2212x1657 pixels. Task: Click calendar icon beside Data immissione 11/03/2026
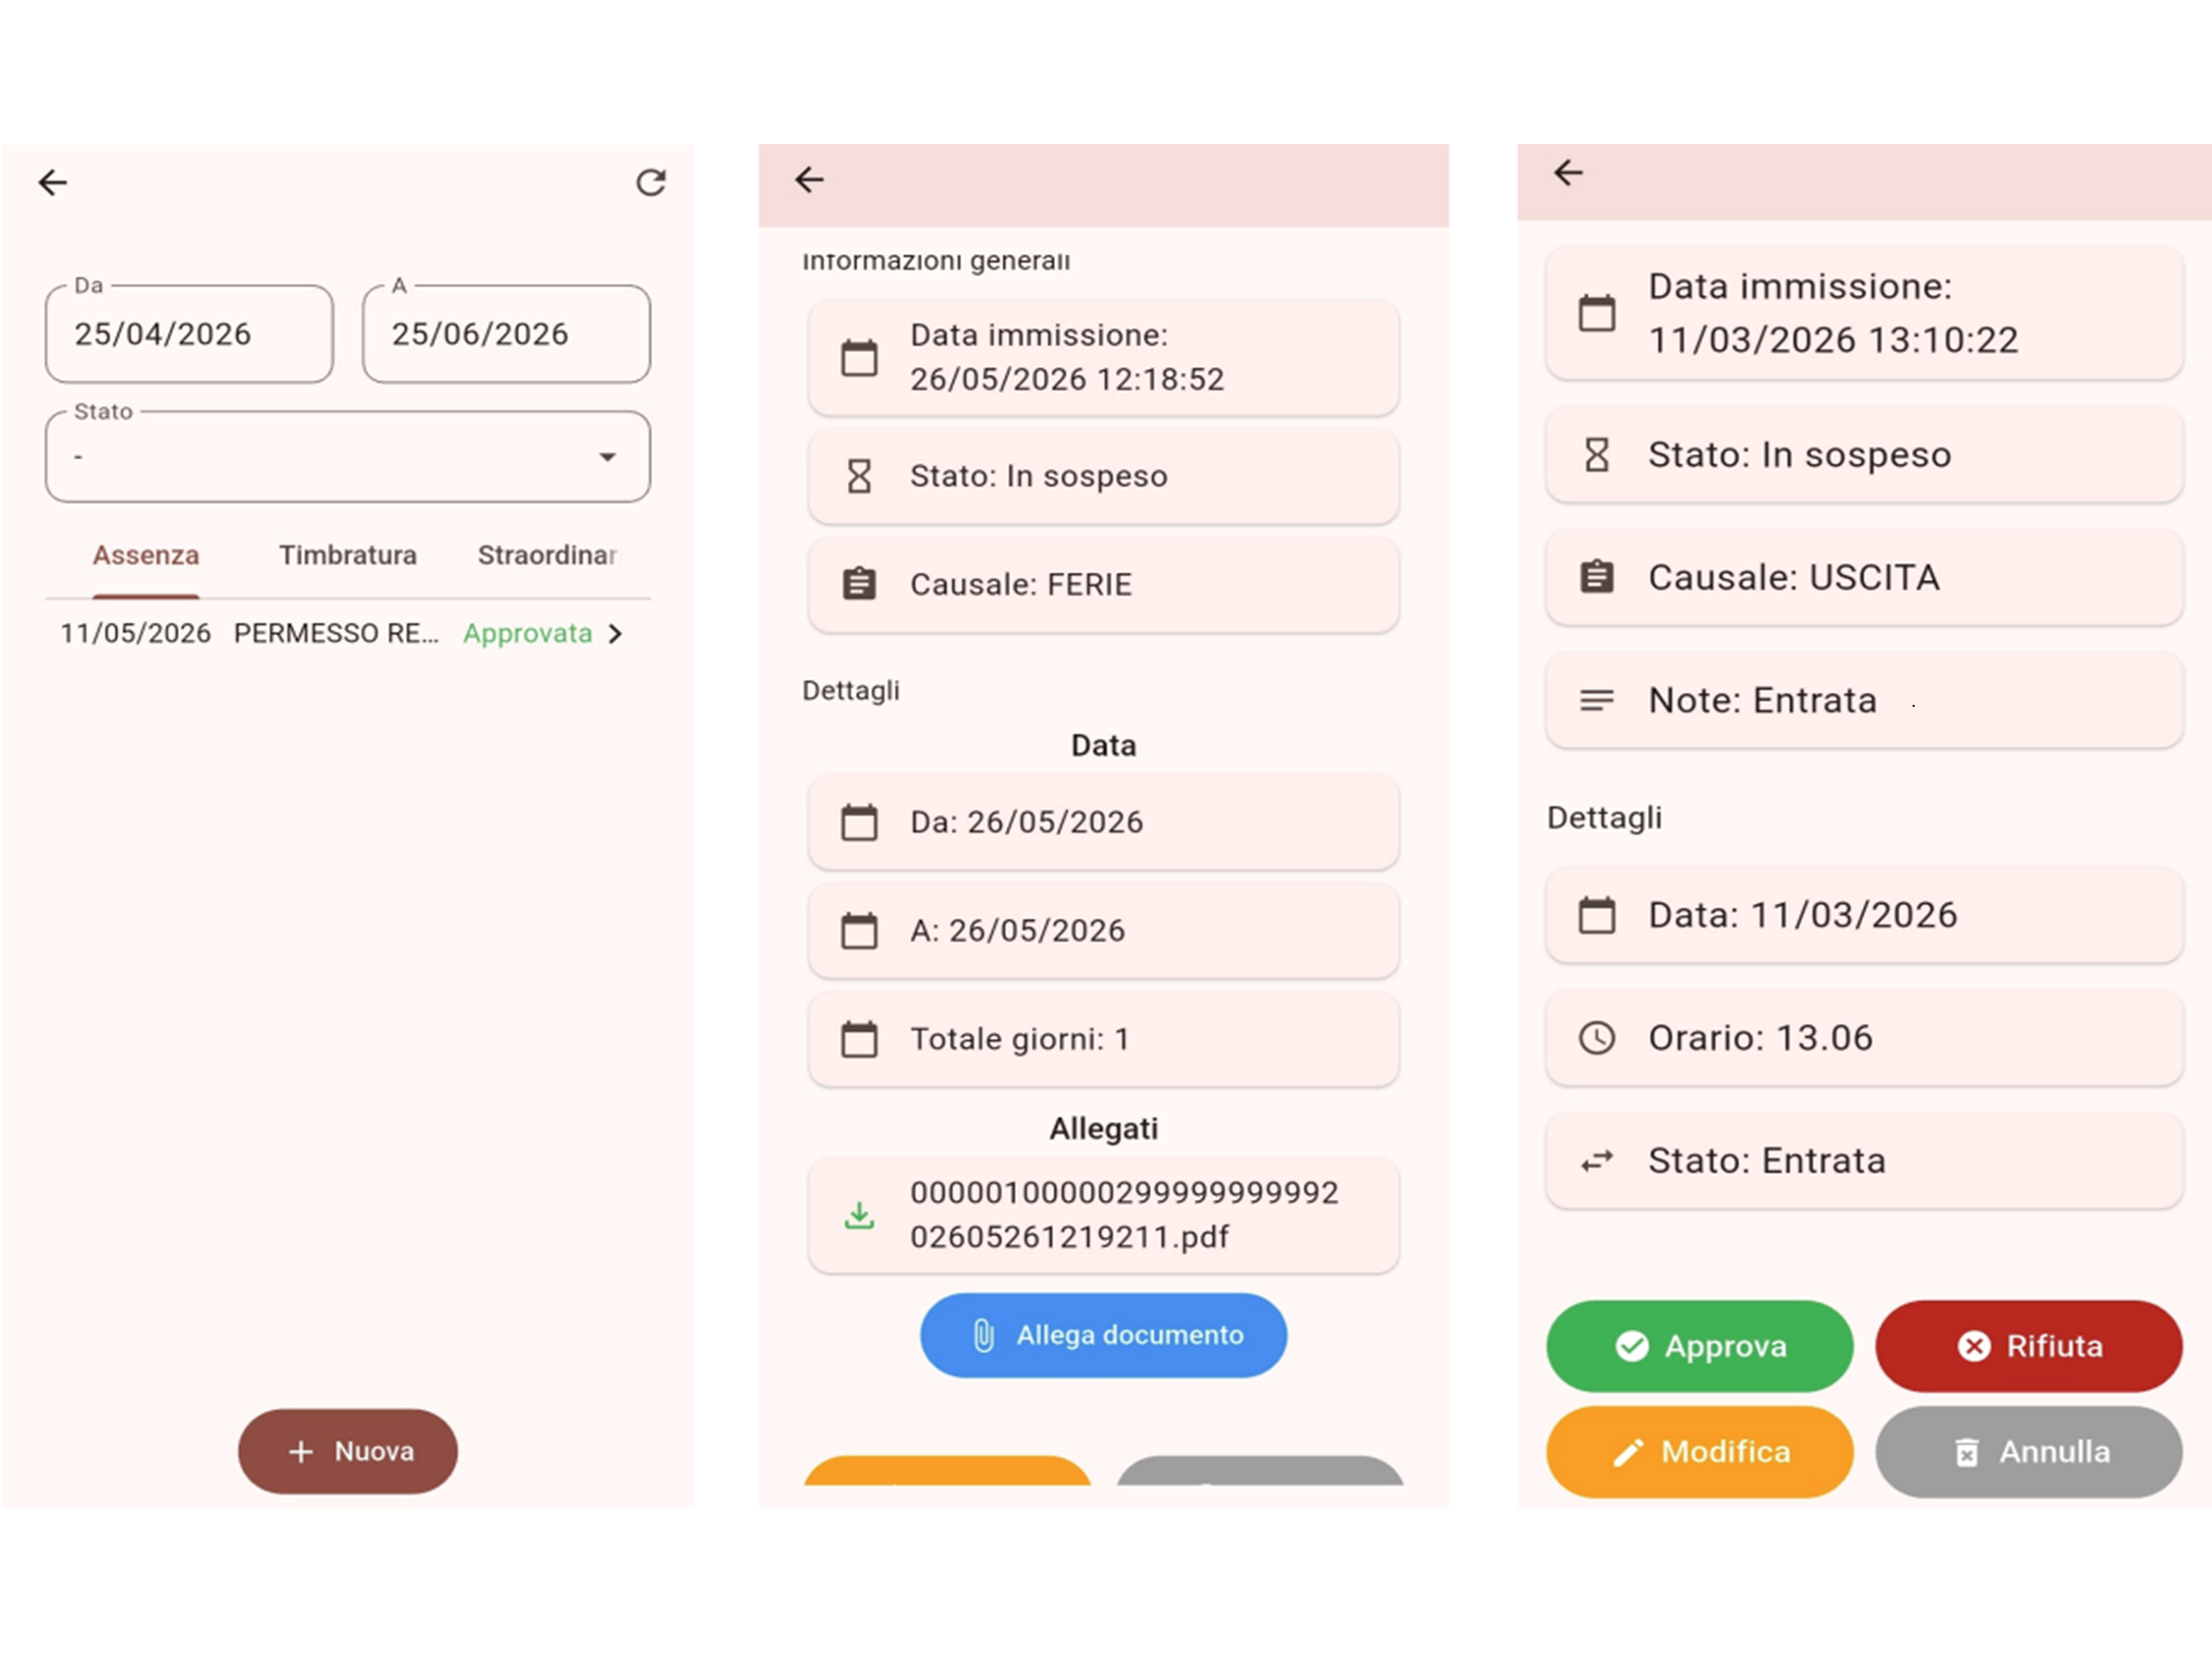click(x=1597, y=313)
